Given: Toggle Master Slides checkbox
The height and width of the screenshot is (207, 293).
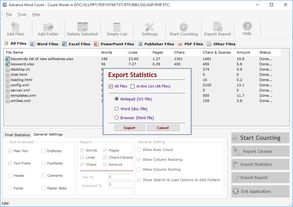Looking at the screenshot, I should pos(43,188).
